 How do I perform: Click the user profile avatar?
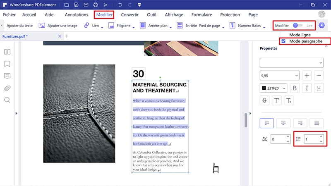pyautogui.click(x=322, y=14)
